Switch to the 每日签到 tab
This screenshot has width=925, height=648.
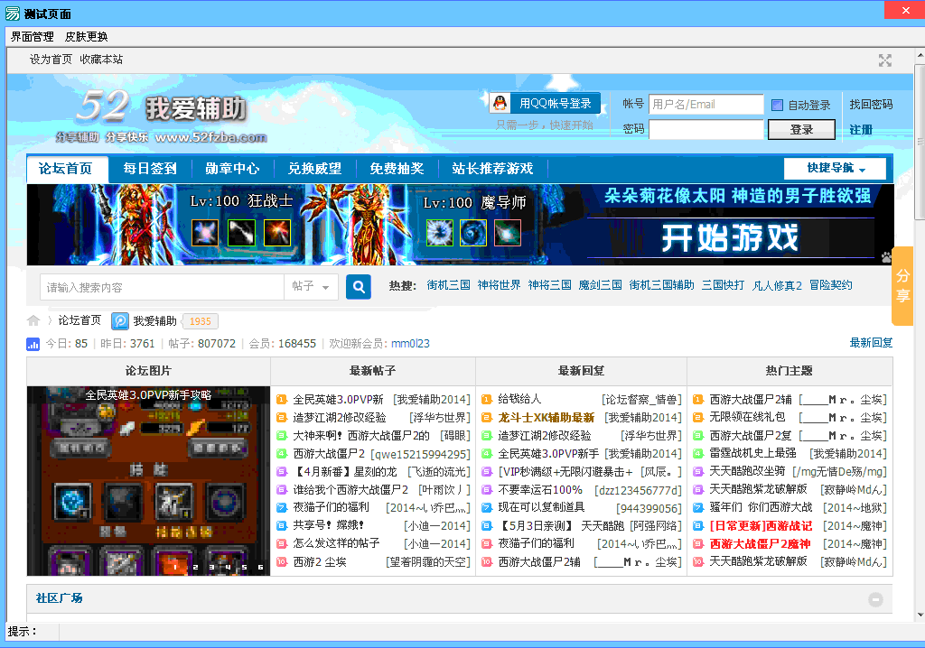(150, 169)
